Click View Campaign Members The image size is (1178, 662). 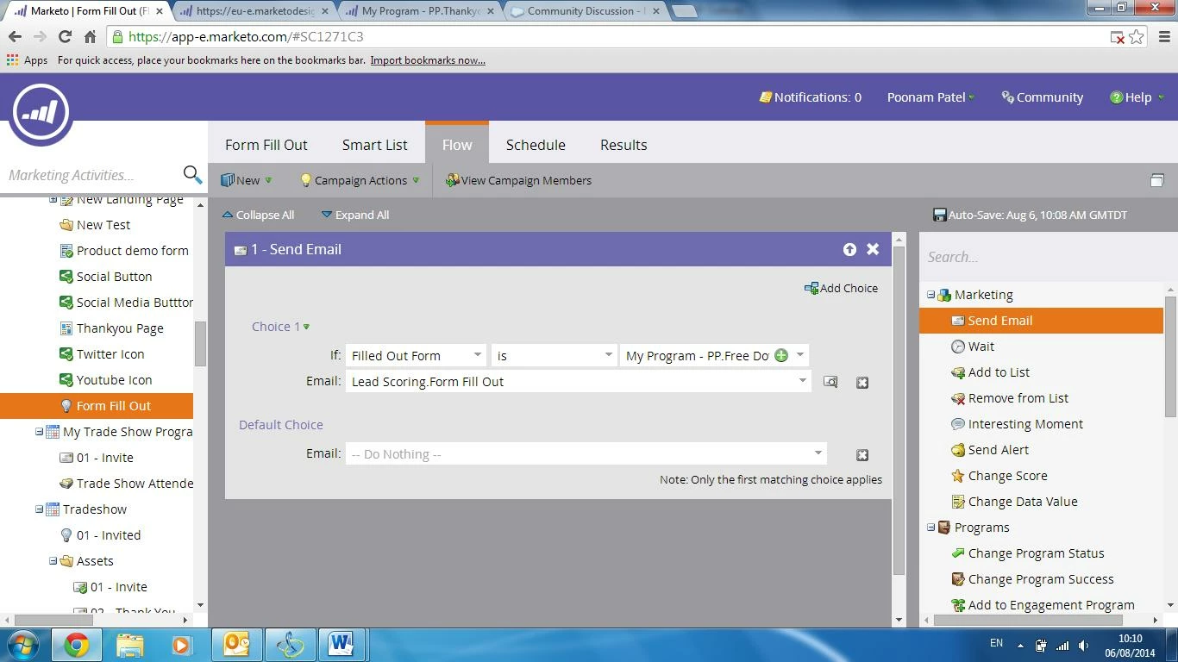518,180
